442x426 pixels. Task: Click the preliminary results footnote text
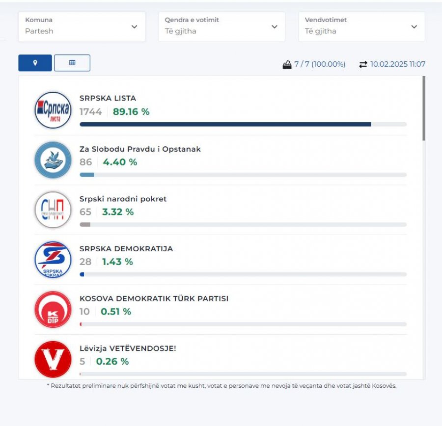click(x=221, y=386)
